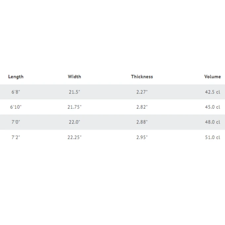Select the 22.25" width value
Viewport: 225px width, 225px height.
(x=74, y=137)
